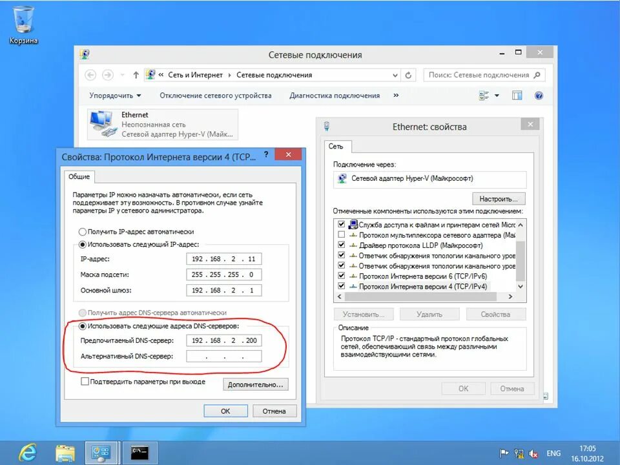
Task: Click the IP-адрес input field
Action: (x=224, y=259)
